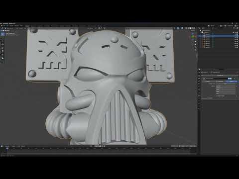Select the Select Box tool
Screen dimensions: 239x179
point(2,34)
